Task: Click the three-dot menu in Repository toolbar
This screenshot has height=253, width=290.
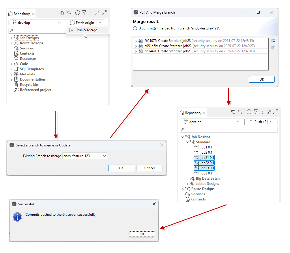Action: click(91, 13)
